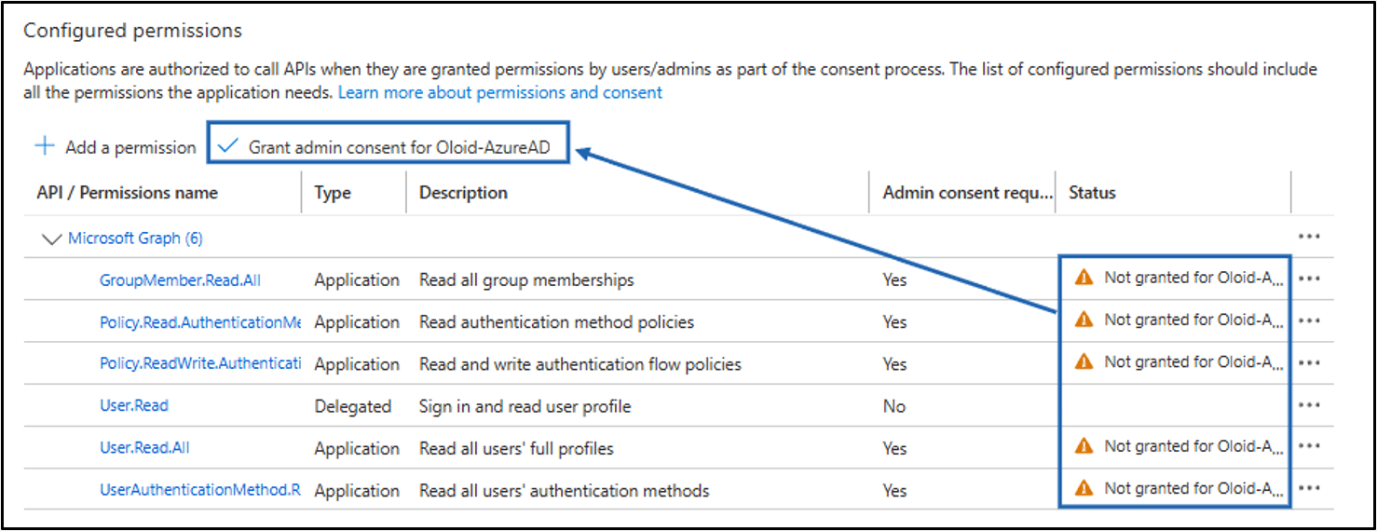This screenshot has height=531, width=1377.
Task: Open more options for Microsoft Graph group
Action: 1309,238
